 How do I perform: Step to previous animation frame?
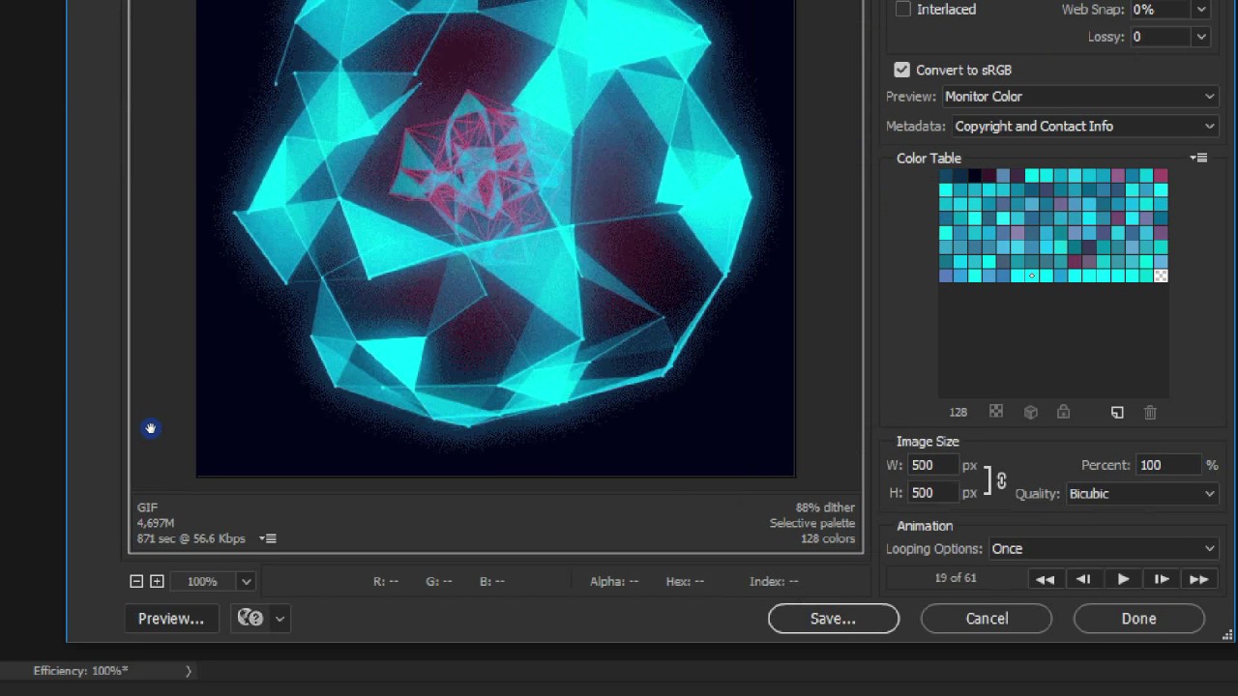(x=1083, y=579)
